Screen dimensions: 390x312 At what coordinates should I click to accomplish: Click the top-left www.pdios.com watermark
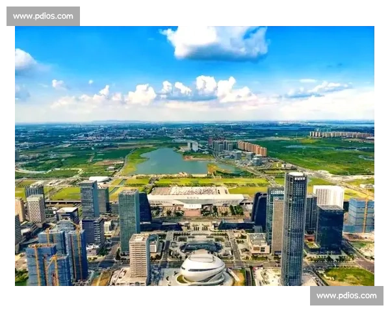[44, 16]
